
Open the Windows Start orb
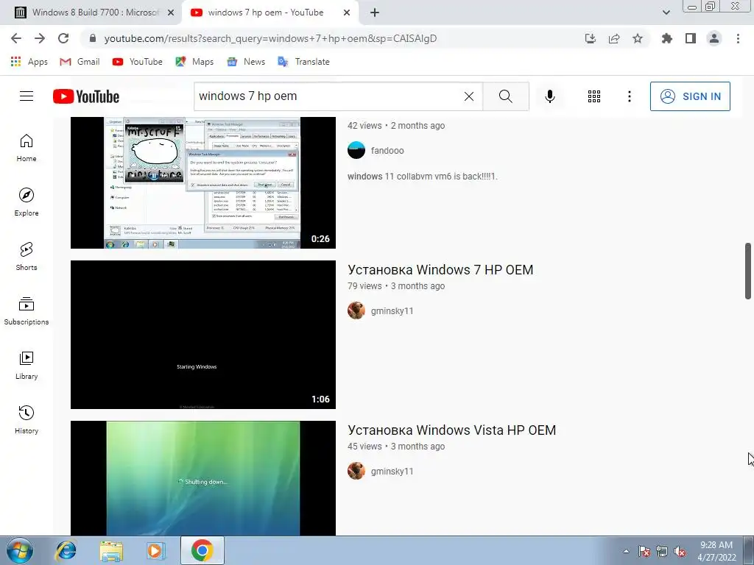click(20, 550)
